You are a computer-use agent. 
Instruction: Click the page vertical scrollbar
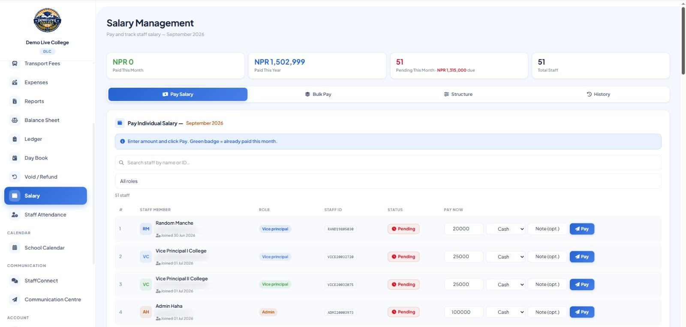(x=683, y=41)
